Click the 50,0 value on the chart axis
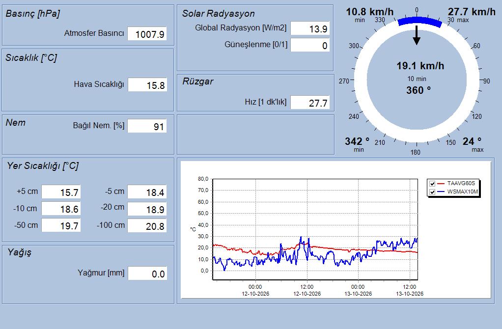Screen dimensions: 502x329 203,214
